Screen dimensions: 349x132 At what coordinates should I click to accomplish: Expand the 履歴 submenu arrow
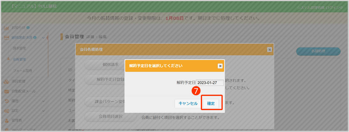(x=43, y=101)
